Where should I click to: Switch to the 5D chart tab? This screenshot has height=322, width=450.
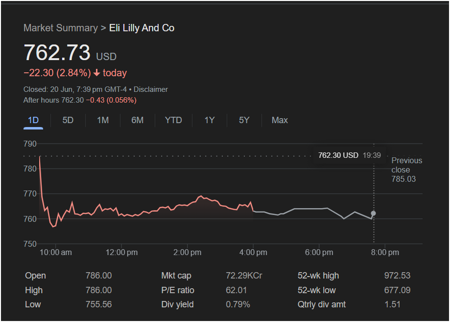[68, 120]
